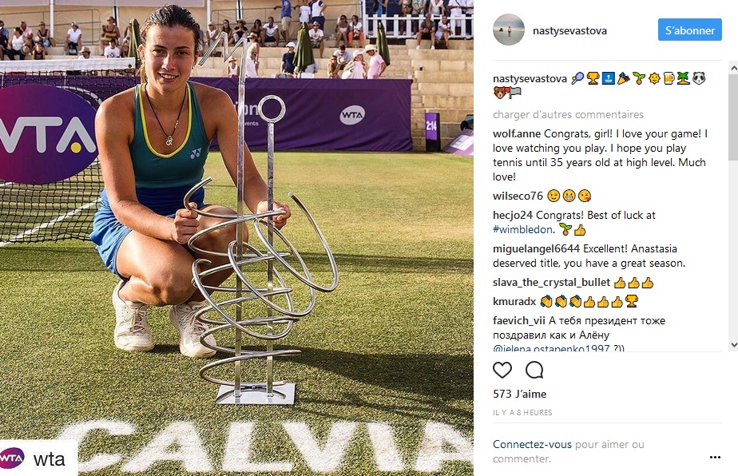Open post timestamp 'IL Y A 8 HEURES'
Screen dimensions: 738x476
pos(522,412)
